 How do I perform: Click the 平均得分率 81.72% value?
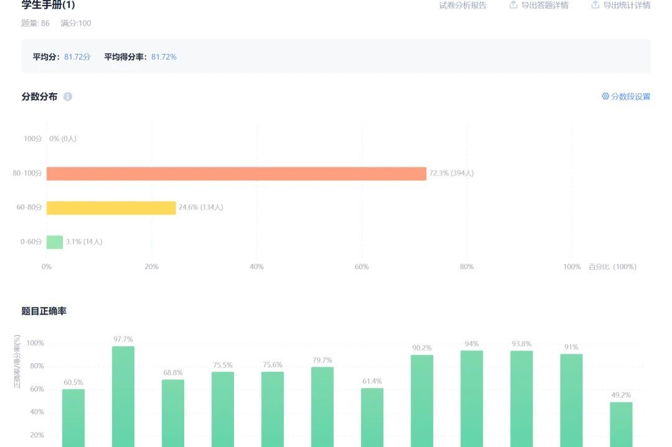point(164,57)
